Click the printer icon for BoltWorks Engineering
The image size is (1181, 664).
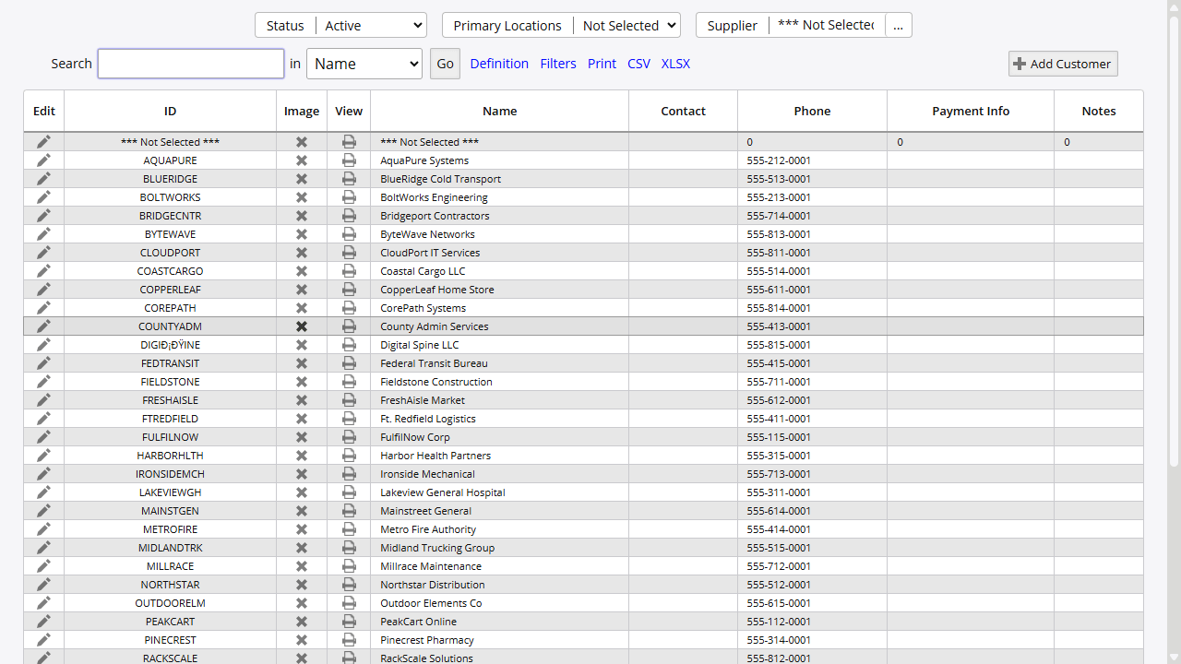(349, 197)
